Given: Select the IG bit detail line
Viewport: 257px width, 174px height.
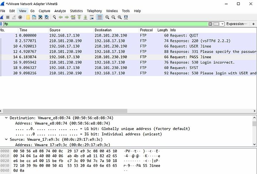Looking at the screenshot, I should (x=89, y=134).
